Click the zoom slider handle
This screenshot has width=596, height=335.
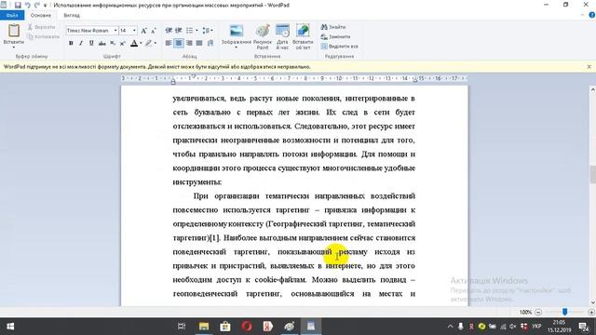(565, 312)
